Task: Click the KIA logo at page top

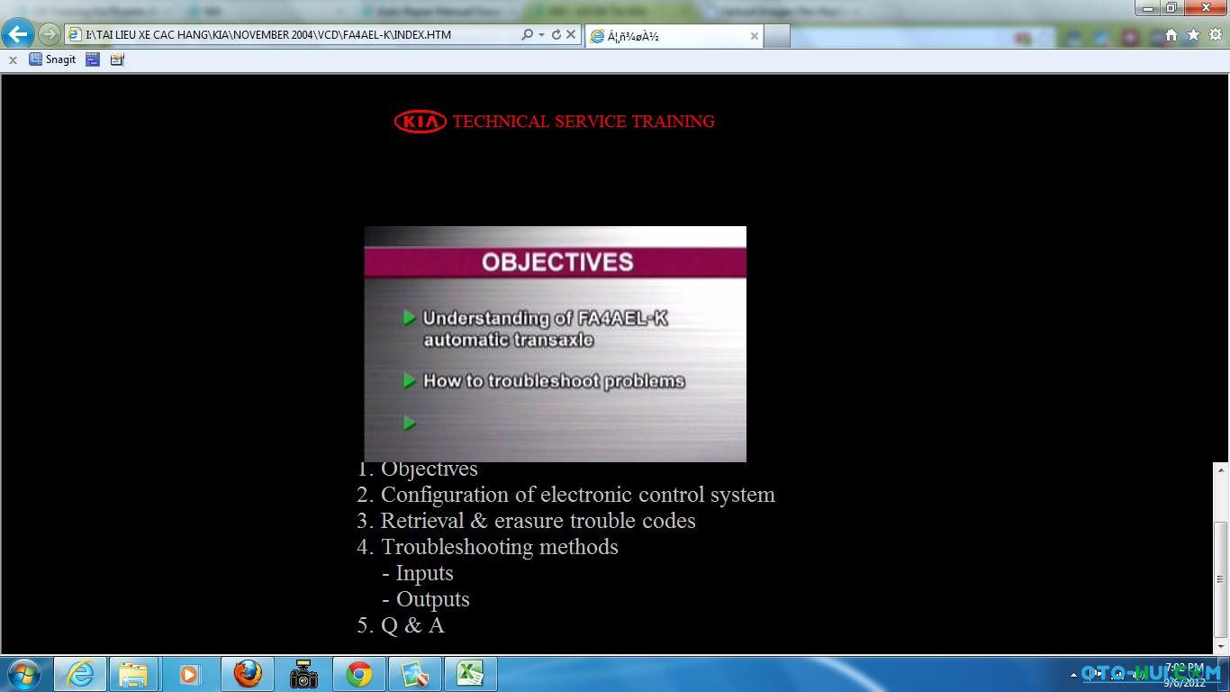Action: (x=420, y=122)
